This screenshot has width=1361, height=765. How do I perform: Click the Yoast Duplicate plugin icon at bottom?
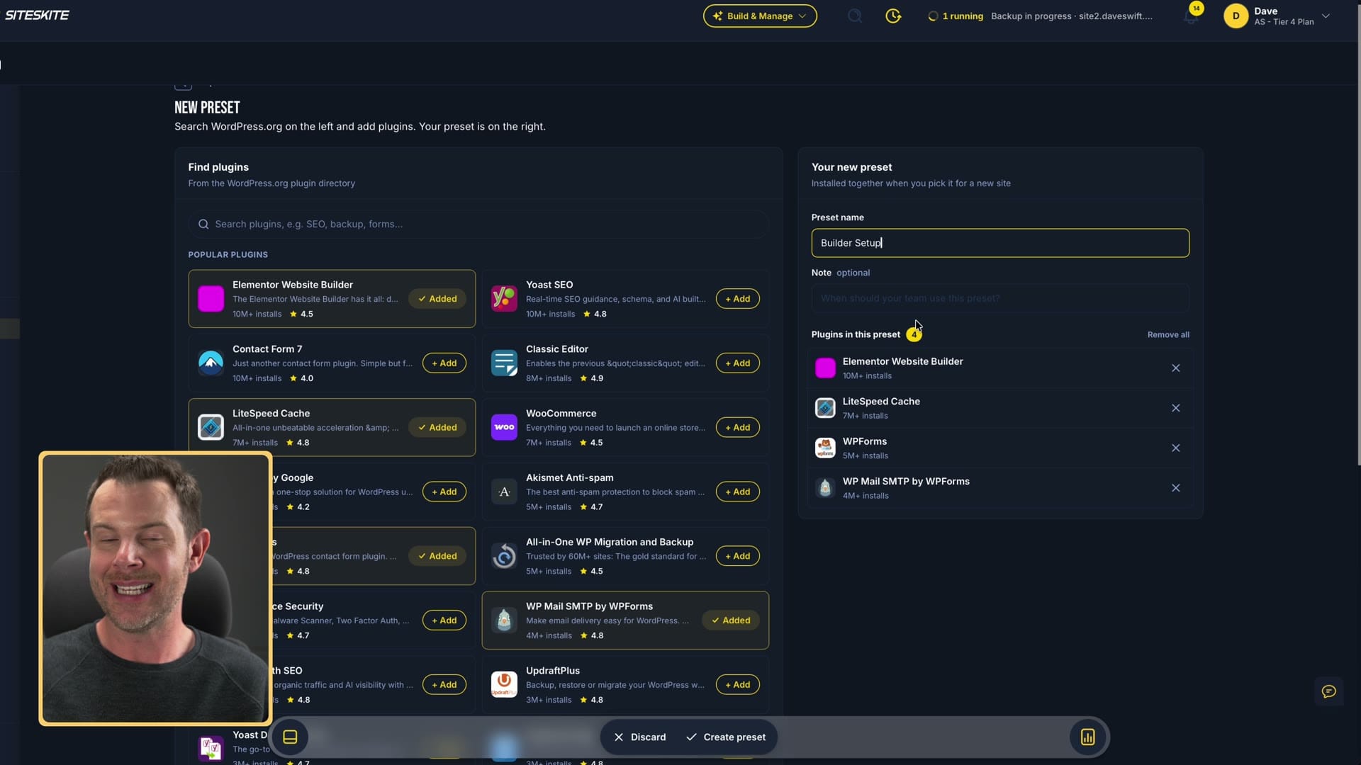point(211,748)
